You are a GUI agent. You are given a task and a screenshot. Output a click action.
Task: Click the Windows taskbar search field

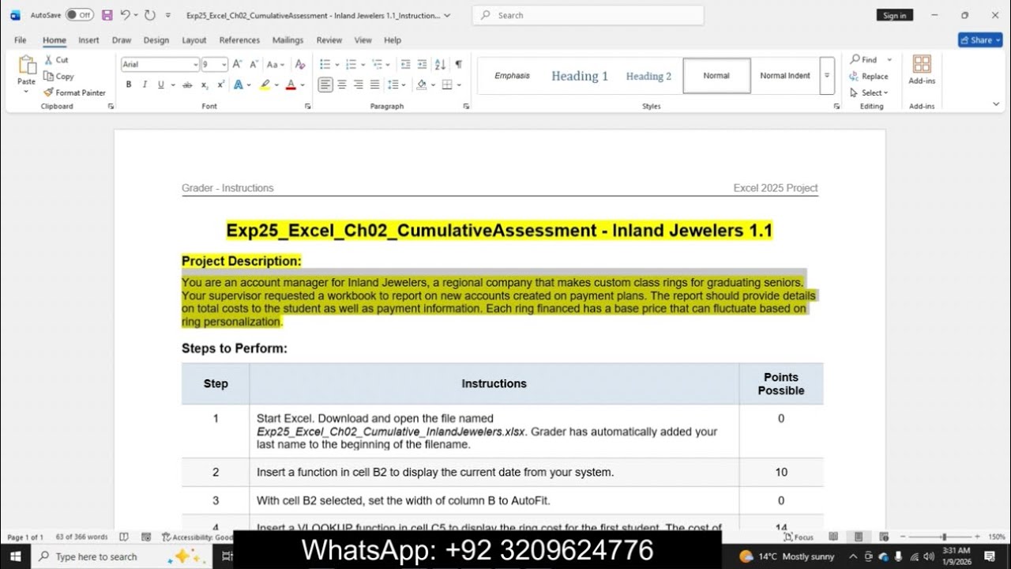122,556
